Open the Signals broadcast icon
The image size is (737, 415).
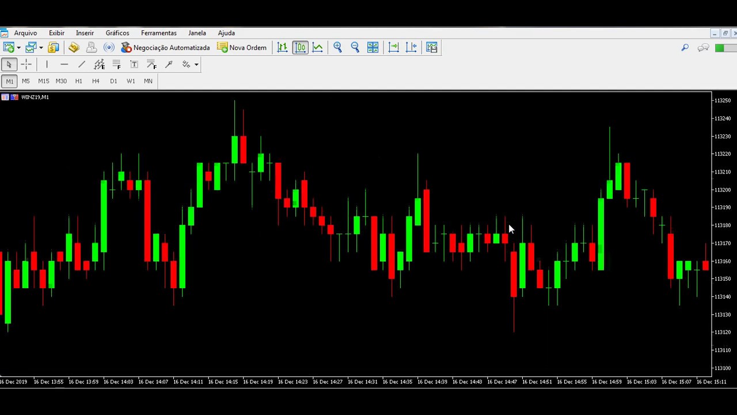pyautogui.click(x=109, y=47)
